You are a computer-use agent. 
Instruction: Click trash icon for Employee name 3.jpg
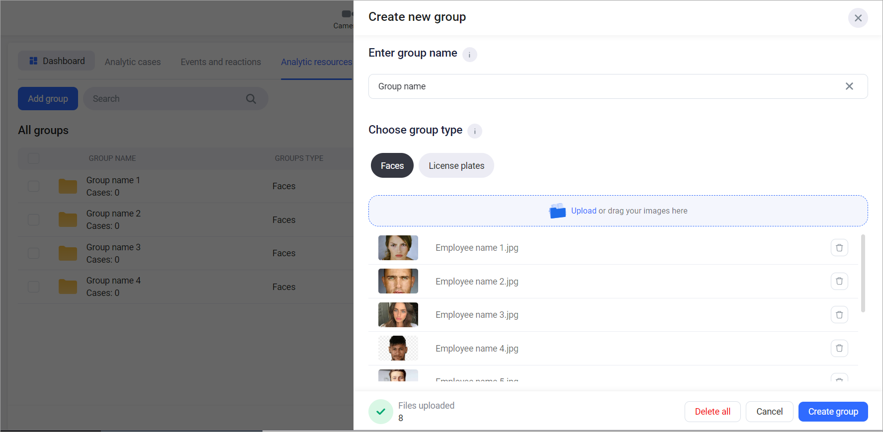pos(839,315)
